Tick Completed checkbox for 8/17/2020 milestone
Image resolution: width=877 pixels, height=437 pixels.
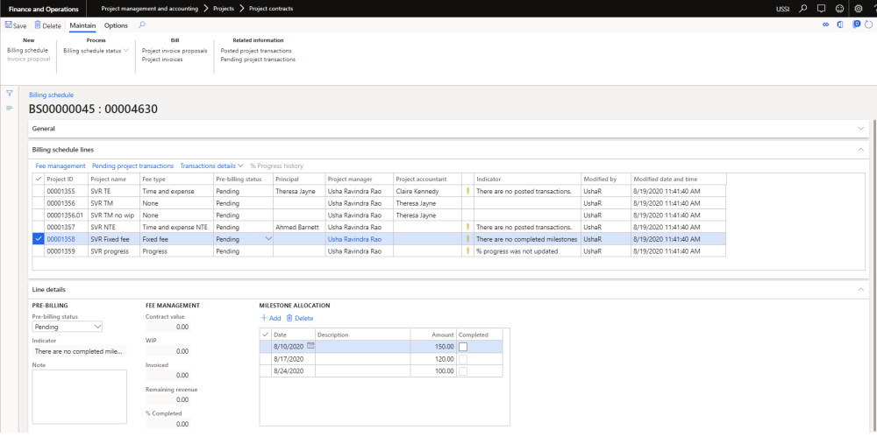463,359
